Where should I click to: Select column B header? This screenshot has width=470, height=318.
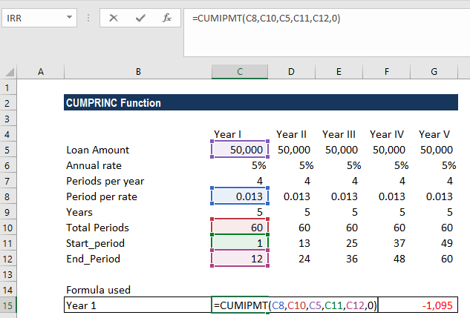[138, 72]
